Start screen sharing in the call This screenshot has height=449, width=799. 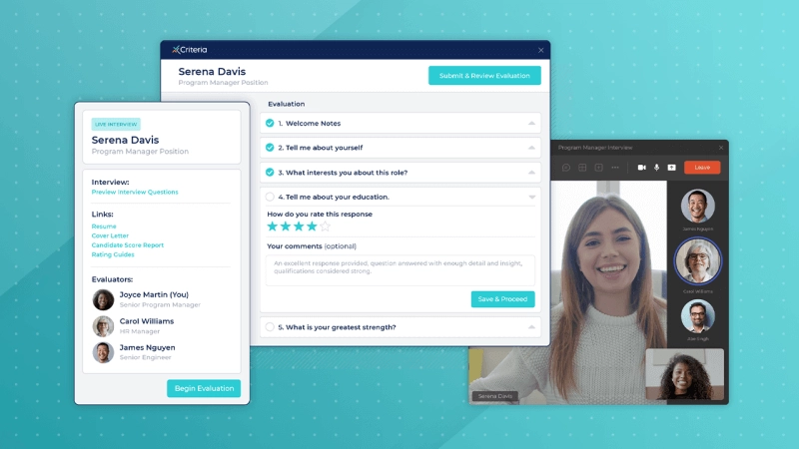click(671, 168)
